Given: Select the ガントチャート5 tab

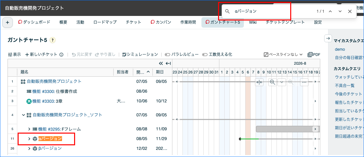Looking at the screenshot, I should click(x=223, y=22).
